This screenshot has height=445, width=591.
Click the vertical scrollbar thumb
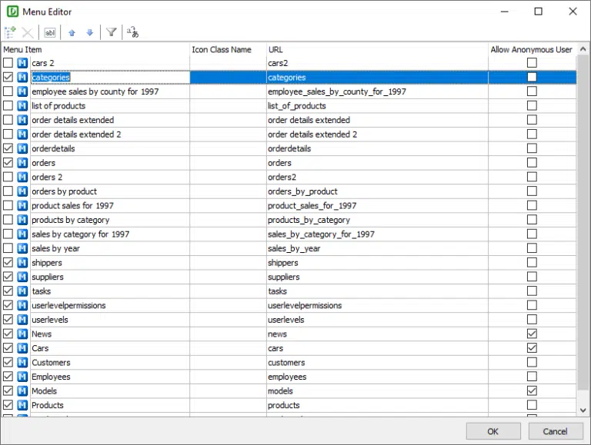583,223
